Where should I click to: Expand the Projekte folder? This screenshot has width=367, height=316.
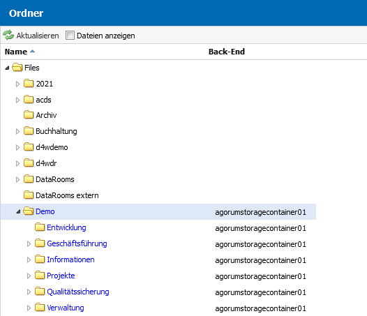(29, 276)
